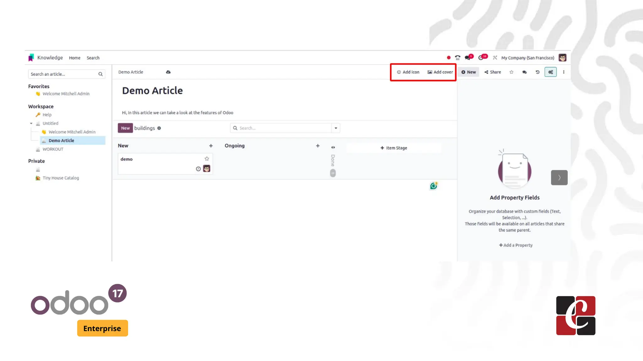Open the Search menu item
Image resolution: width=643 pixels, height=361 pixels.
[x=93, y=58]
